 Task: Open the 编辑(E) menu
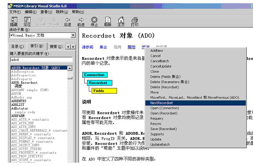coord(30,12)
